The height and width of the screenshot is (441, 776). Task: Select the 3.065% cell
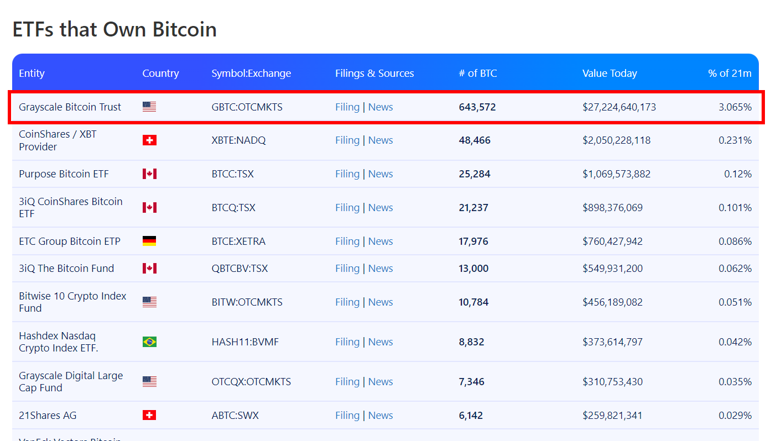tap(735, 107)
